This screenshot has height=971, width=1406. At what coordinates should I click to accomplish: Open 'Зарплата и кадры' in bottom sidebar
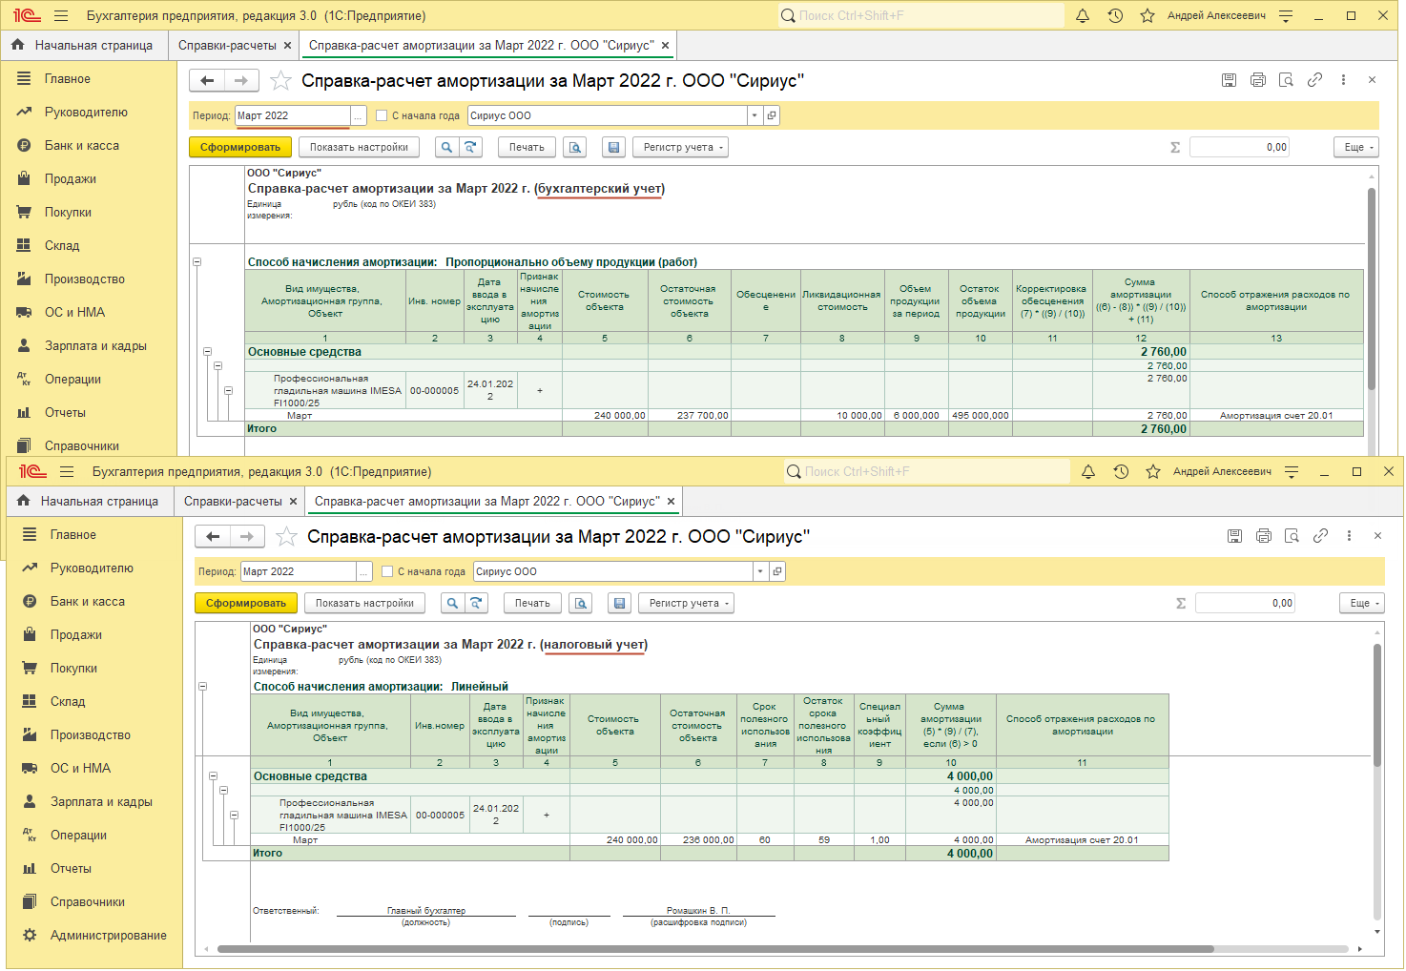point(101,802)
